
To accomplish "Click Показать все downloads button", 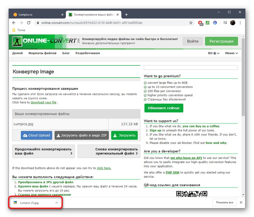I will tap(225, 203).
